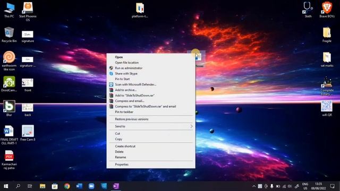Select the Steth desktop shortcut
Image resolution: width=340 pixels, height=191 pixels.
pyautogui.click(x=308, y=10)
